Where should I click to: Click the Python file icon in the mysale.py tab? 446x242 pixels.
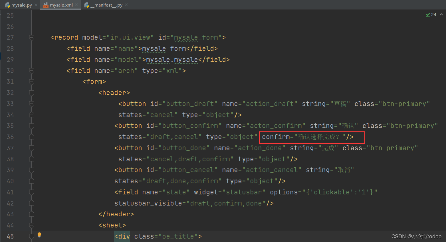pyautogui.click(x=8, y=5)
